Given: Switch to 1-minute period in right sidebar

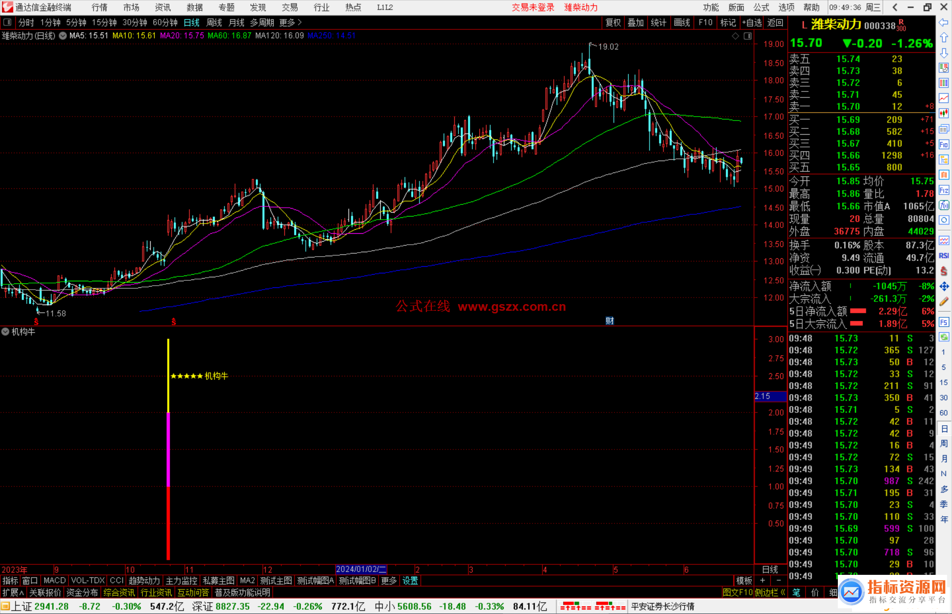Looking at the screenshot, I should (x=943, y=352).
